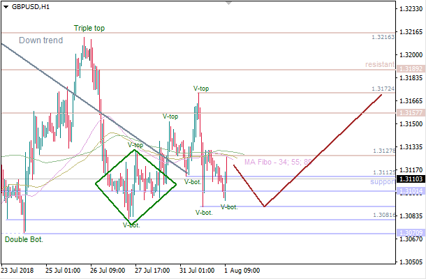Select the support level label
The image size is (426, 279).
[382, 181]
